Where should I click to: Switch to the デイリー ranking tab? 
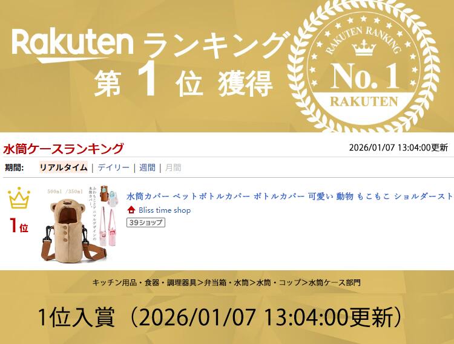tap(113, 167)
